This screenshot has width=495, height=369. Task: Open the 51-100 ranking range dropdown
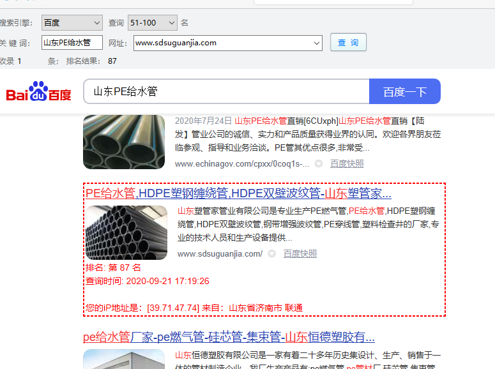pyautogui.click(x=153, y=23)
